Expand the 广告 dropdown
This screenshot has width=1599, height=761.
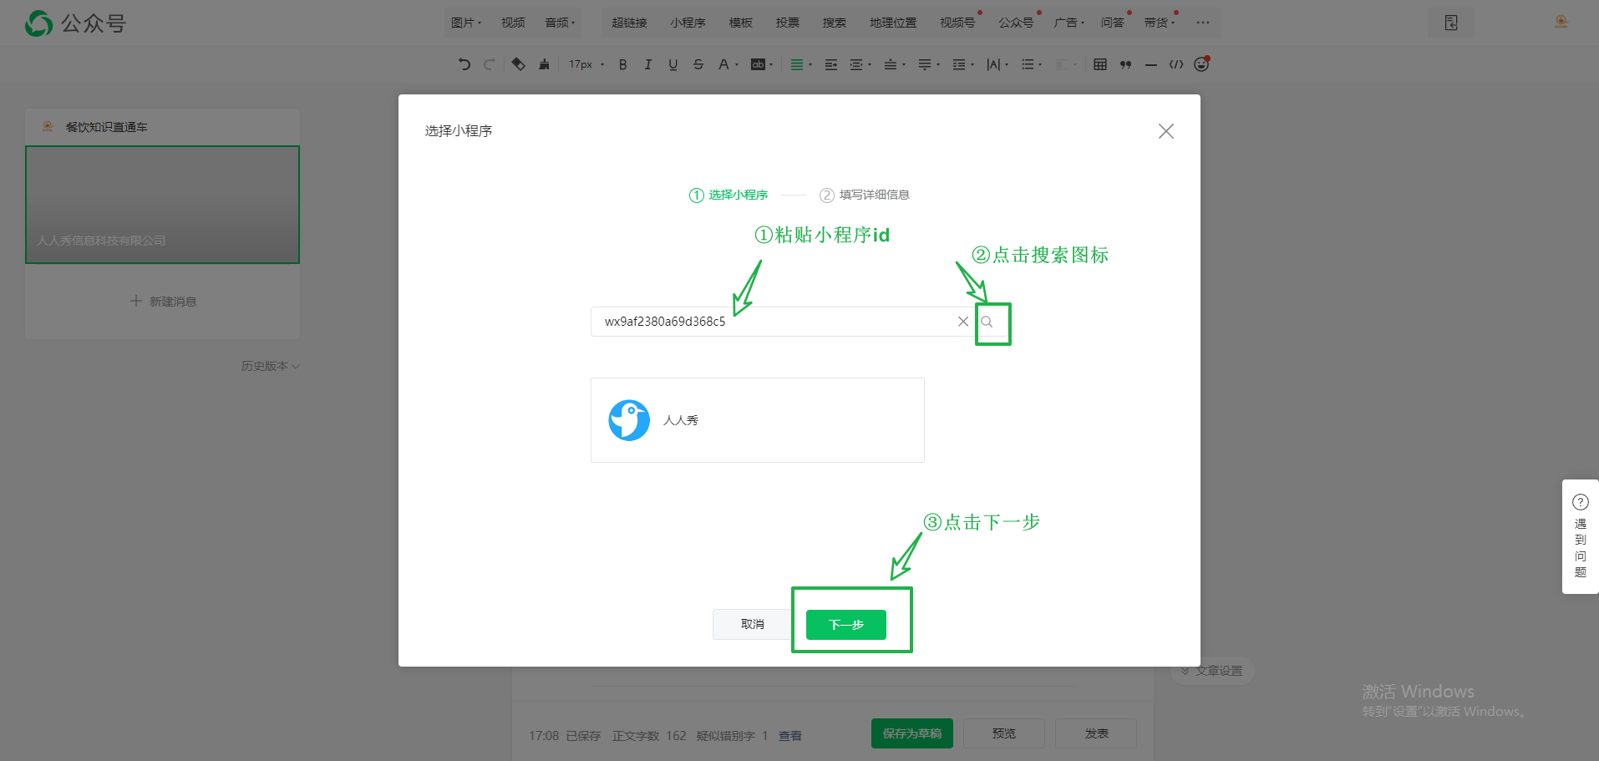(x=1069, y=23)
